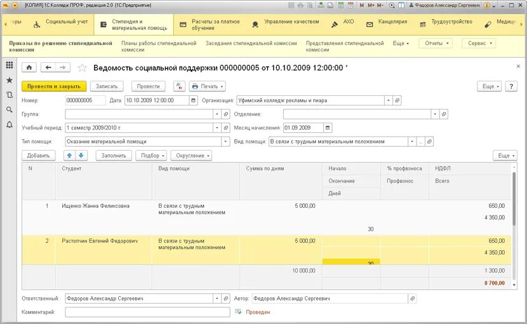Select row Ищенко Жанна Феликсовна
This screenshot has height=324, width=527.
(267, 217)
